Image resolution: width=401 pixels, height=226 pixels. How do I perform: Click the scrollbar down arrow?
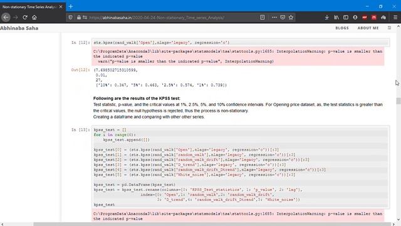398,220
